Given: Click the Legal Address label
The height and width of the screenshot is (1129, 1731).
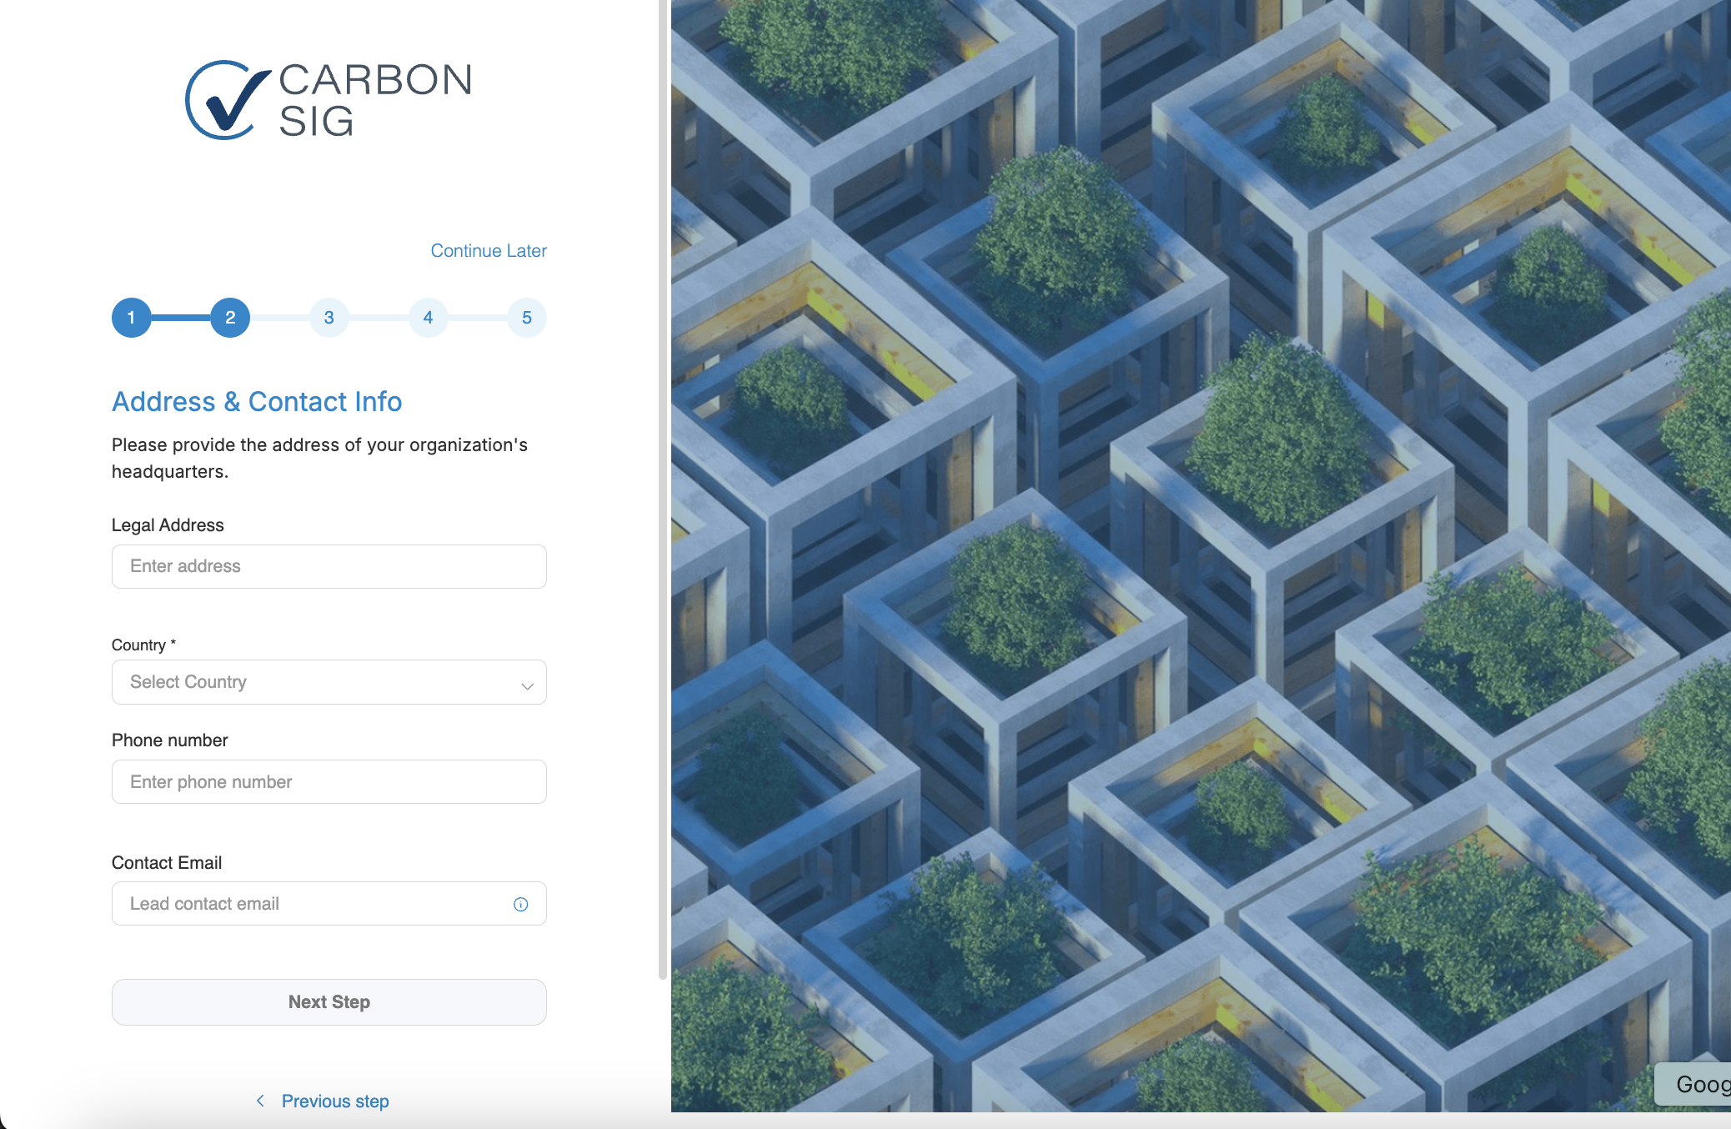Looking at the screenshot, I should (x=168, y=525).
